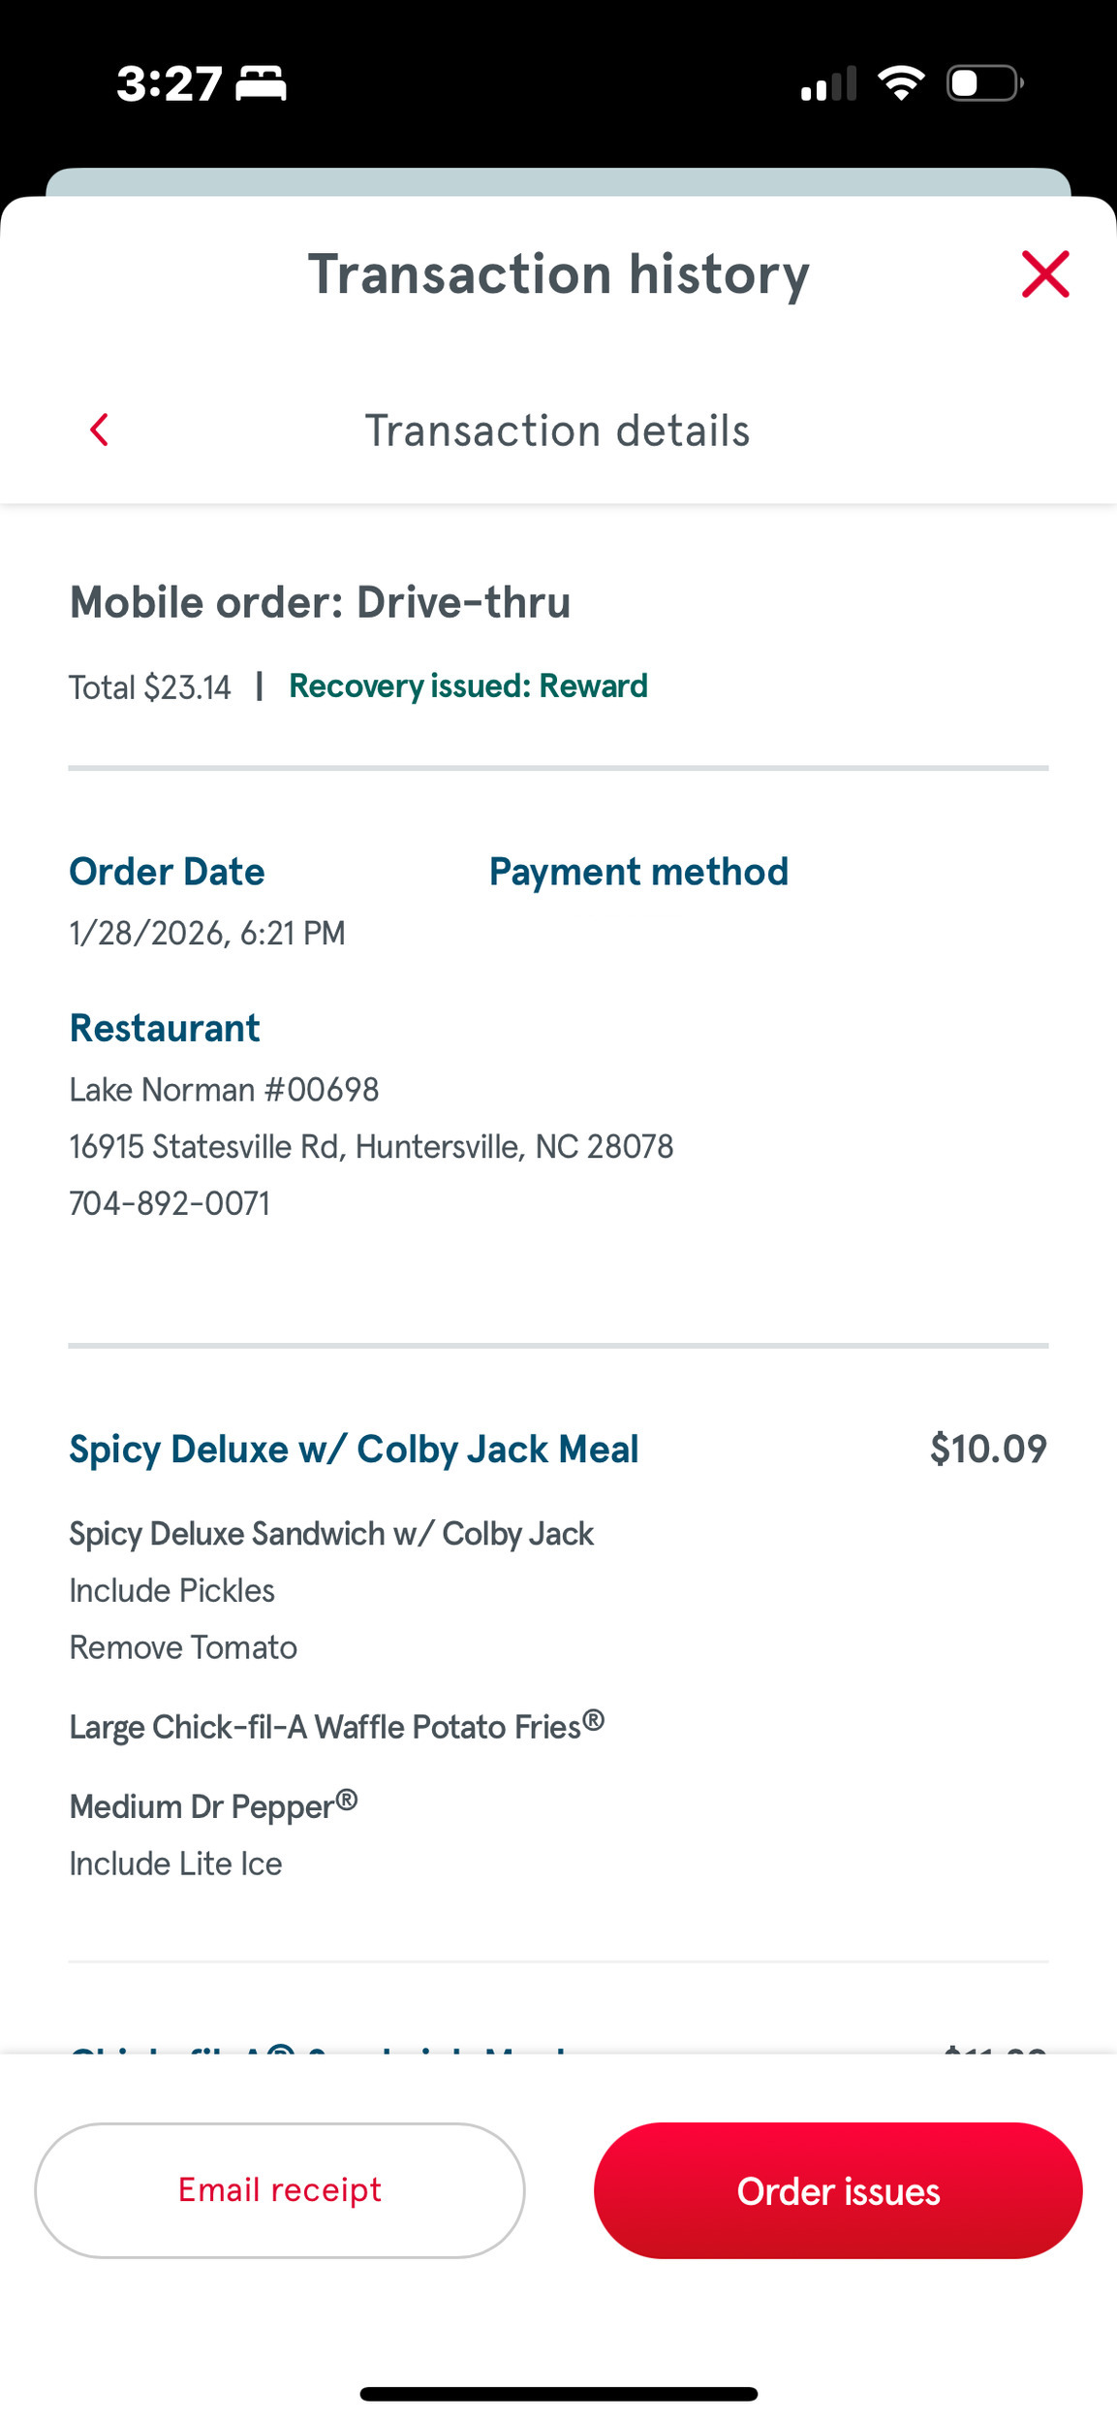Screen dimensions: 1117x2424
Task: Tap the battery indicator icon
Action: (984, 83)
